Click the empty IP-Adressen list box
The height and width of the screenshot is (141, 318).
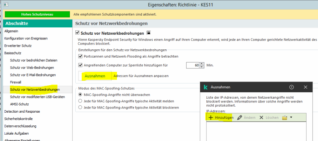point(256,131)
